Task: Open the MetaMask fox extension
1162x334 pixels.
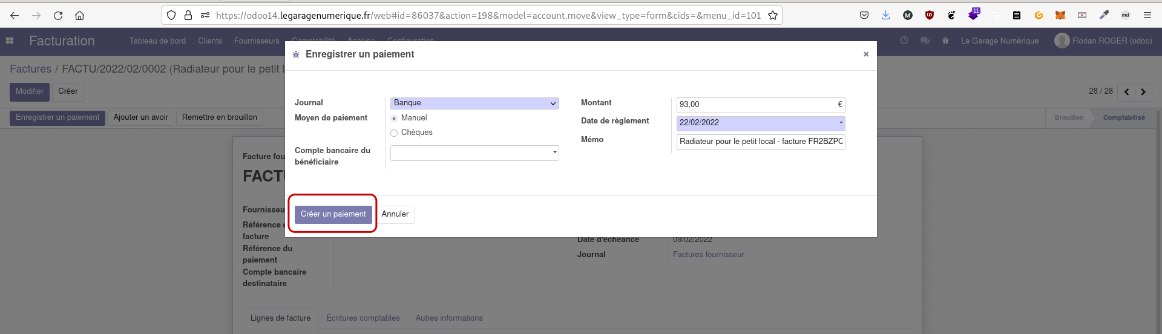Action: click(x=1060, y=15)
